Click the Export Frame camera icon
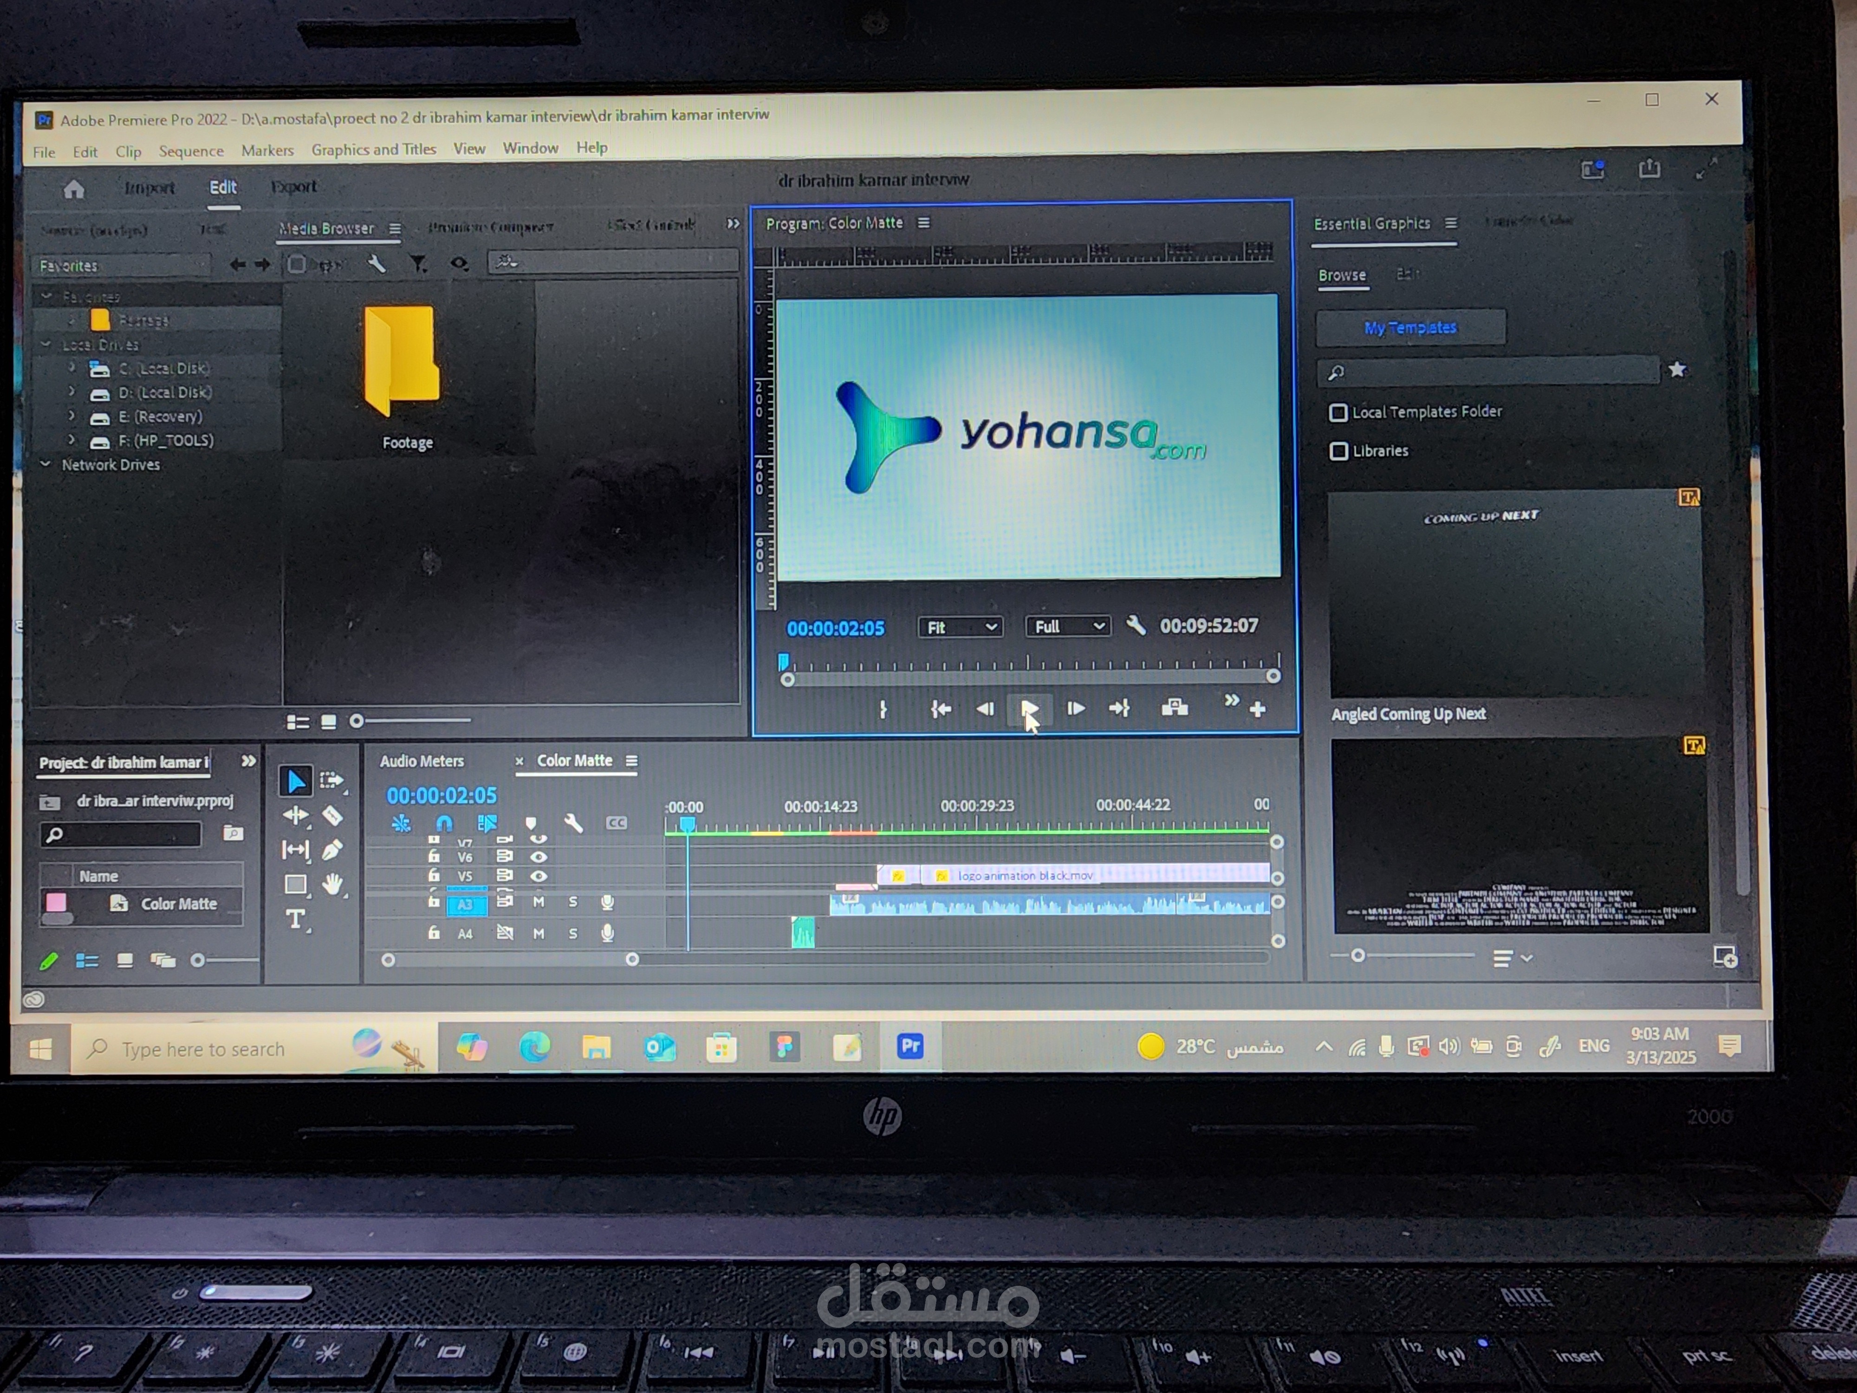 point(1175,708)
